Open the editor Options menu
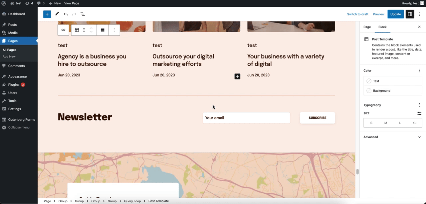426x204 pixels. point(419,14)
